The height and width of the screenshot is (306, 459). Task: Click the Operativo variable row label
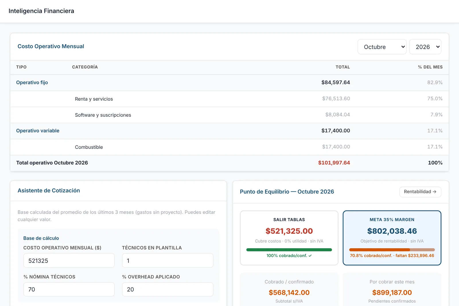click(x=38, y=131)
